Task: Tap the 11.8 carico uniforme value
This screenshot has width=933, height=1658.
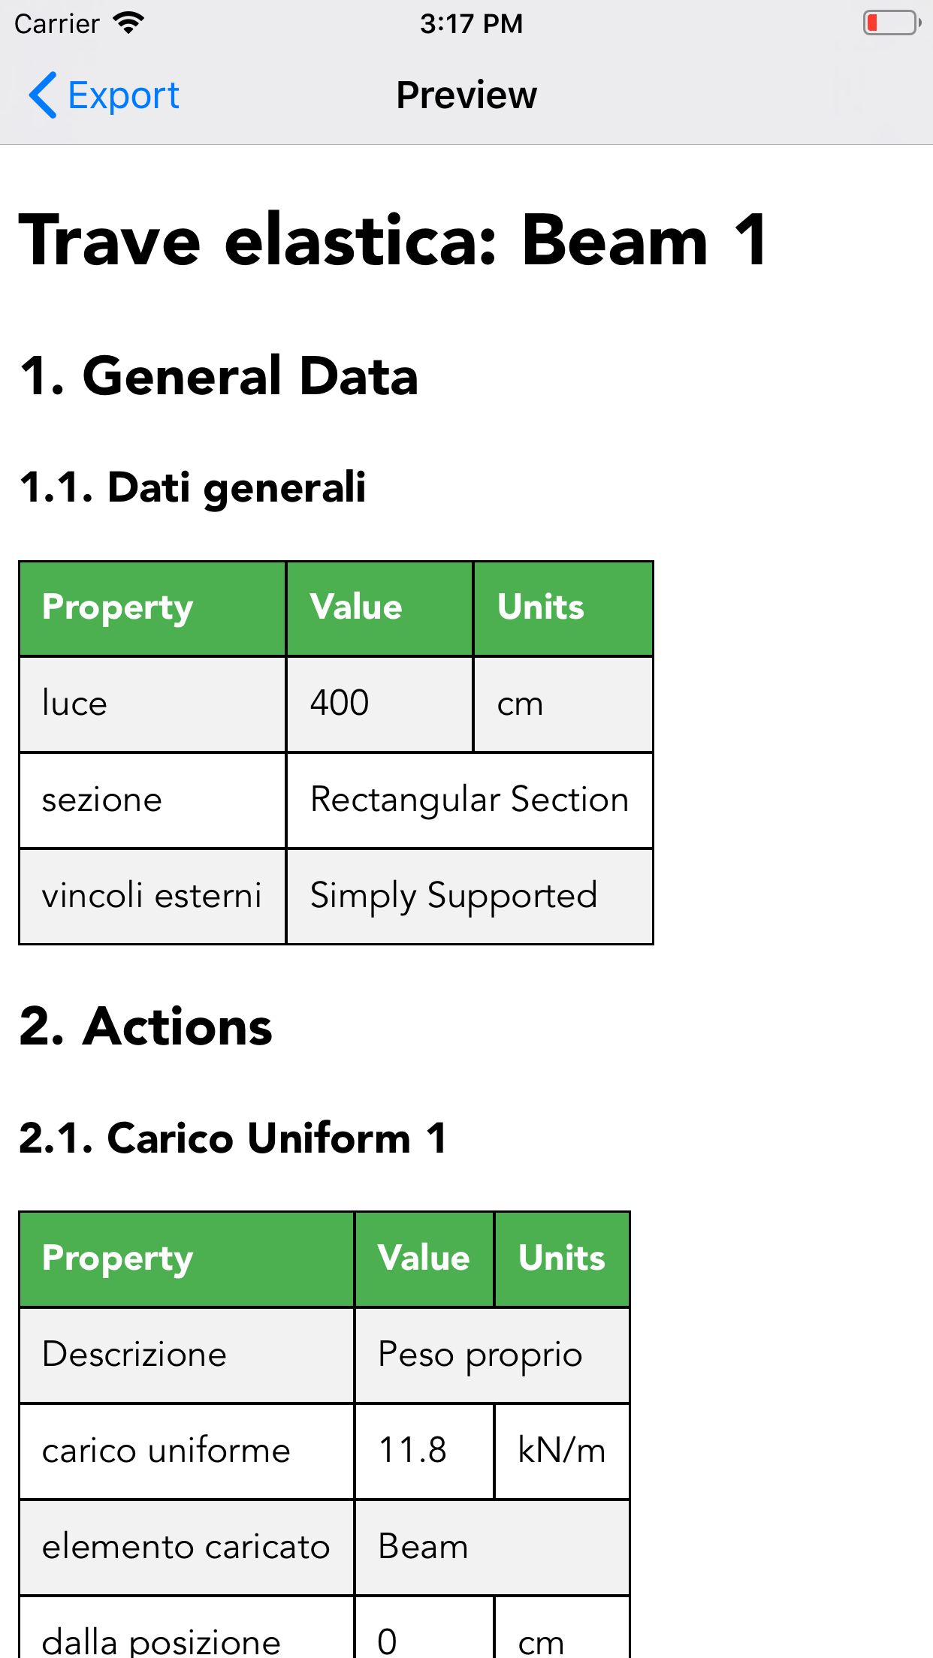Action: click(424, 1451)
